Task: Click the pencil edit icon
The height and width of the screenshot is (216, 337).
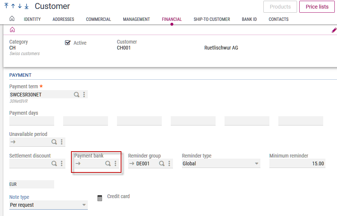Action: pos(334,30)
